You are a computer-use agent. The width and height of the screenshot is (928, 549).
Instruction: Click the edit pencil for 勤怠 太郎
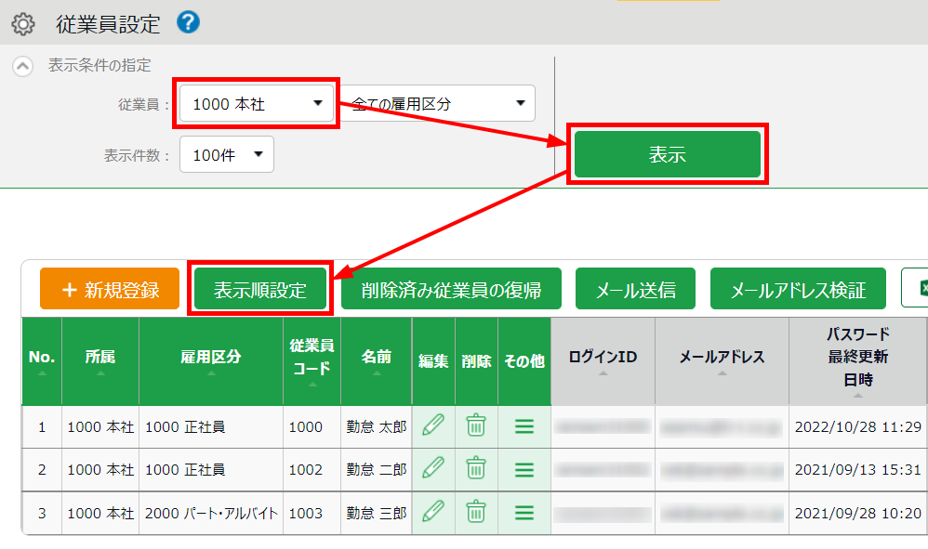pyautogui.click(x=433, y=426)
